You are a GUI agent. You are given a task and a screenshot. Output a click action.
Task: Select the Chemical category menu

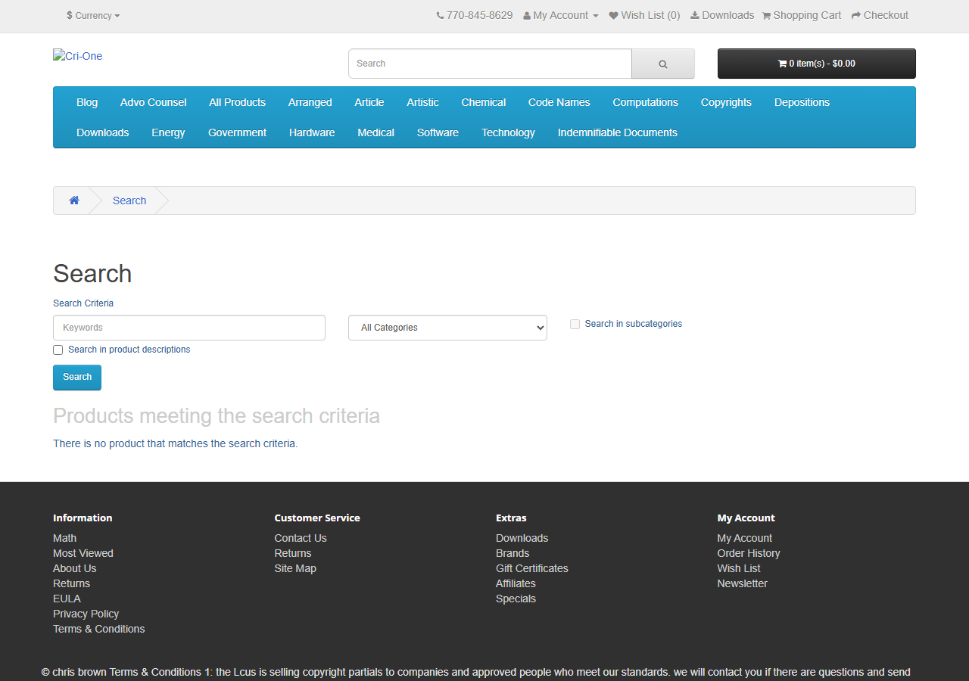click(484, 102)
